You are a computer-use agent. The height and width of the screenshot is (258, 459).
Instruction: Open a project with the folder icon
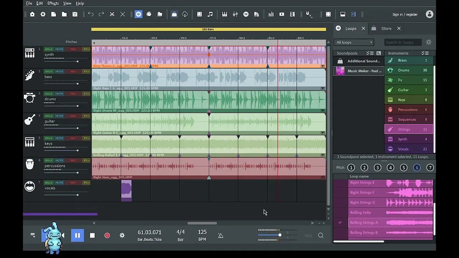(64, 14)
